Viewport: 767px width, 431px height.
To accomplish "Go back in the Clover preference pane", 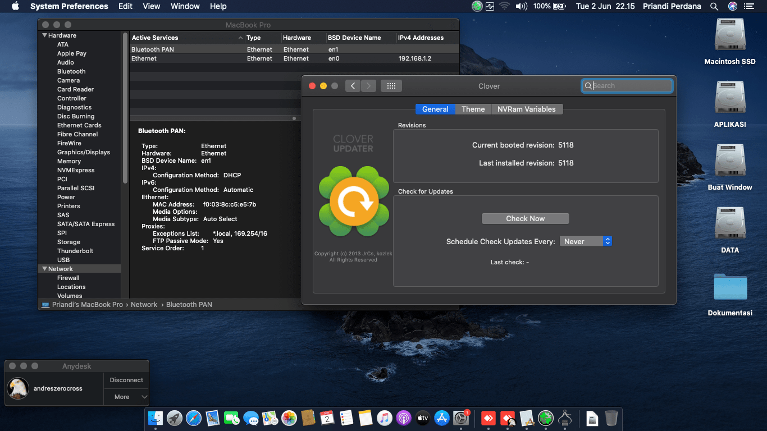I will (x=353, y=86).
